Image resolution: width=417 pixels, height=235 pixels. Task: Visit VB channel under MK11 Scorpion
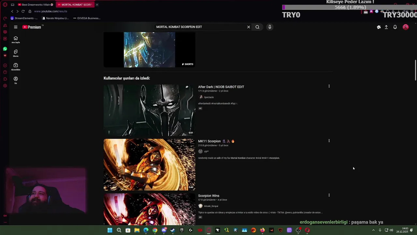tap(206, 151)
